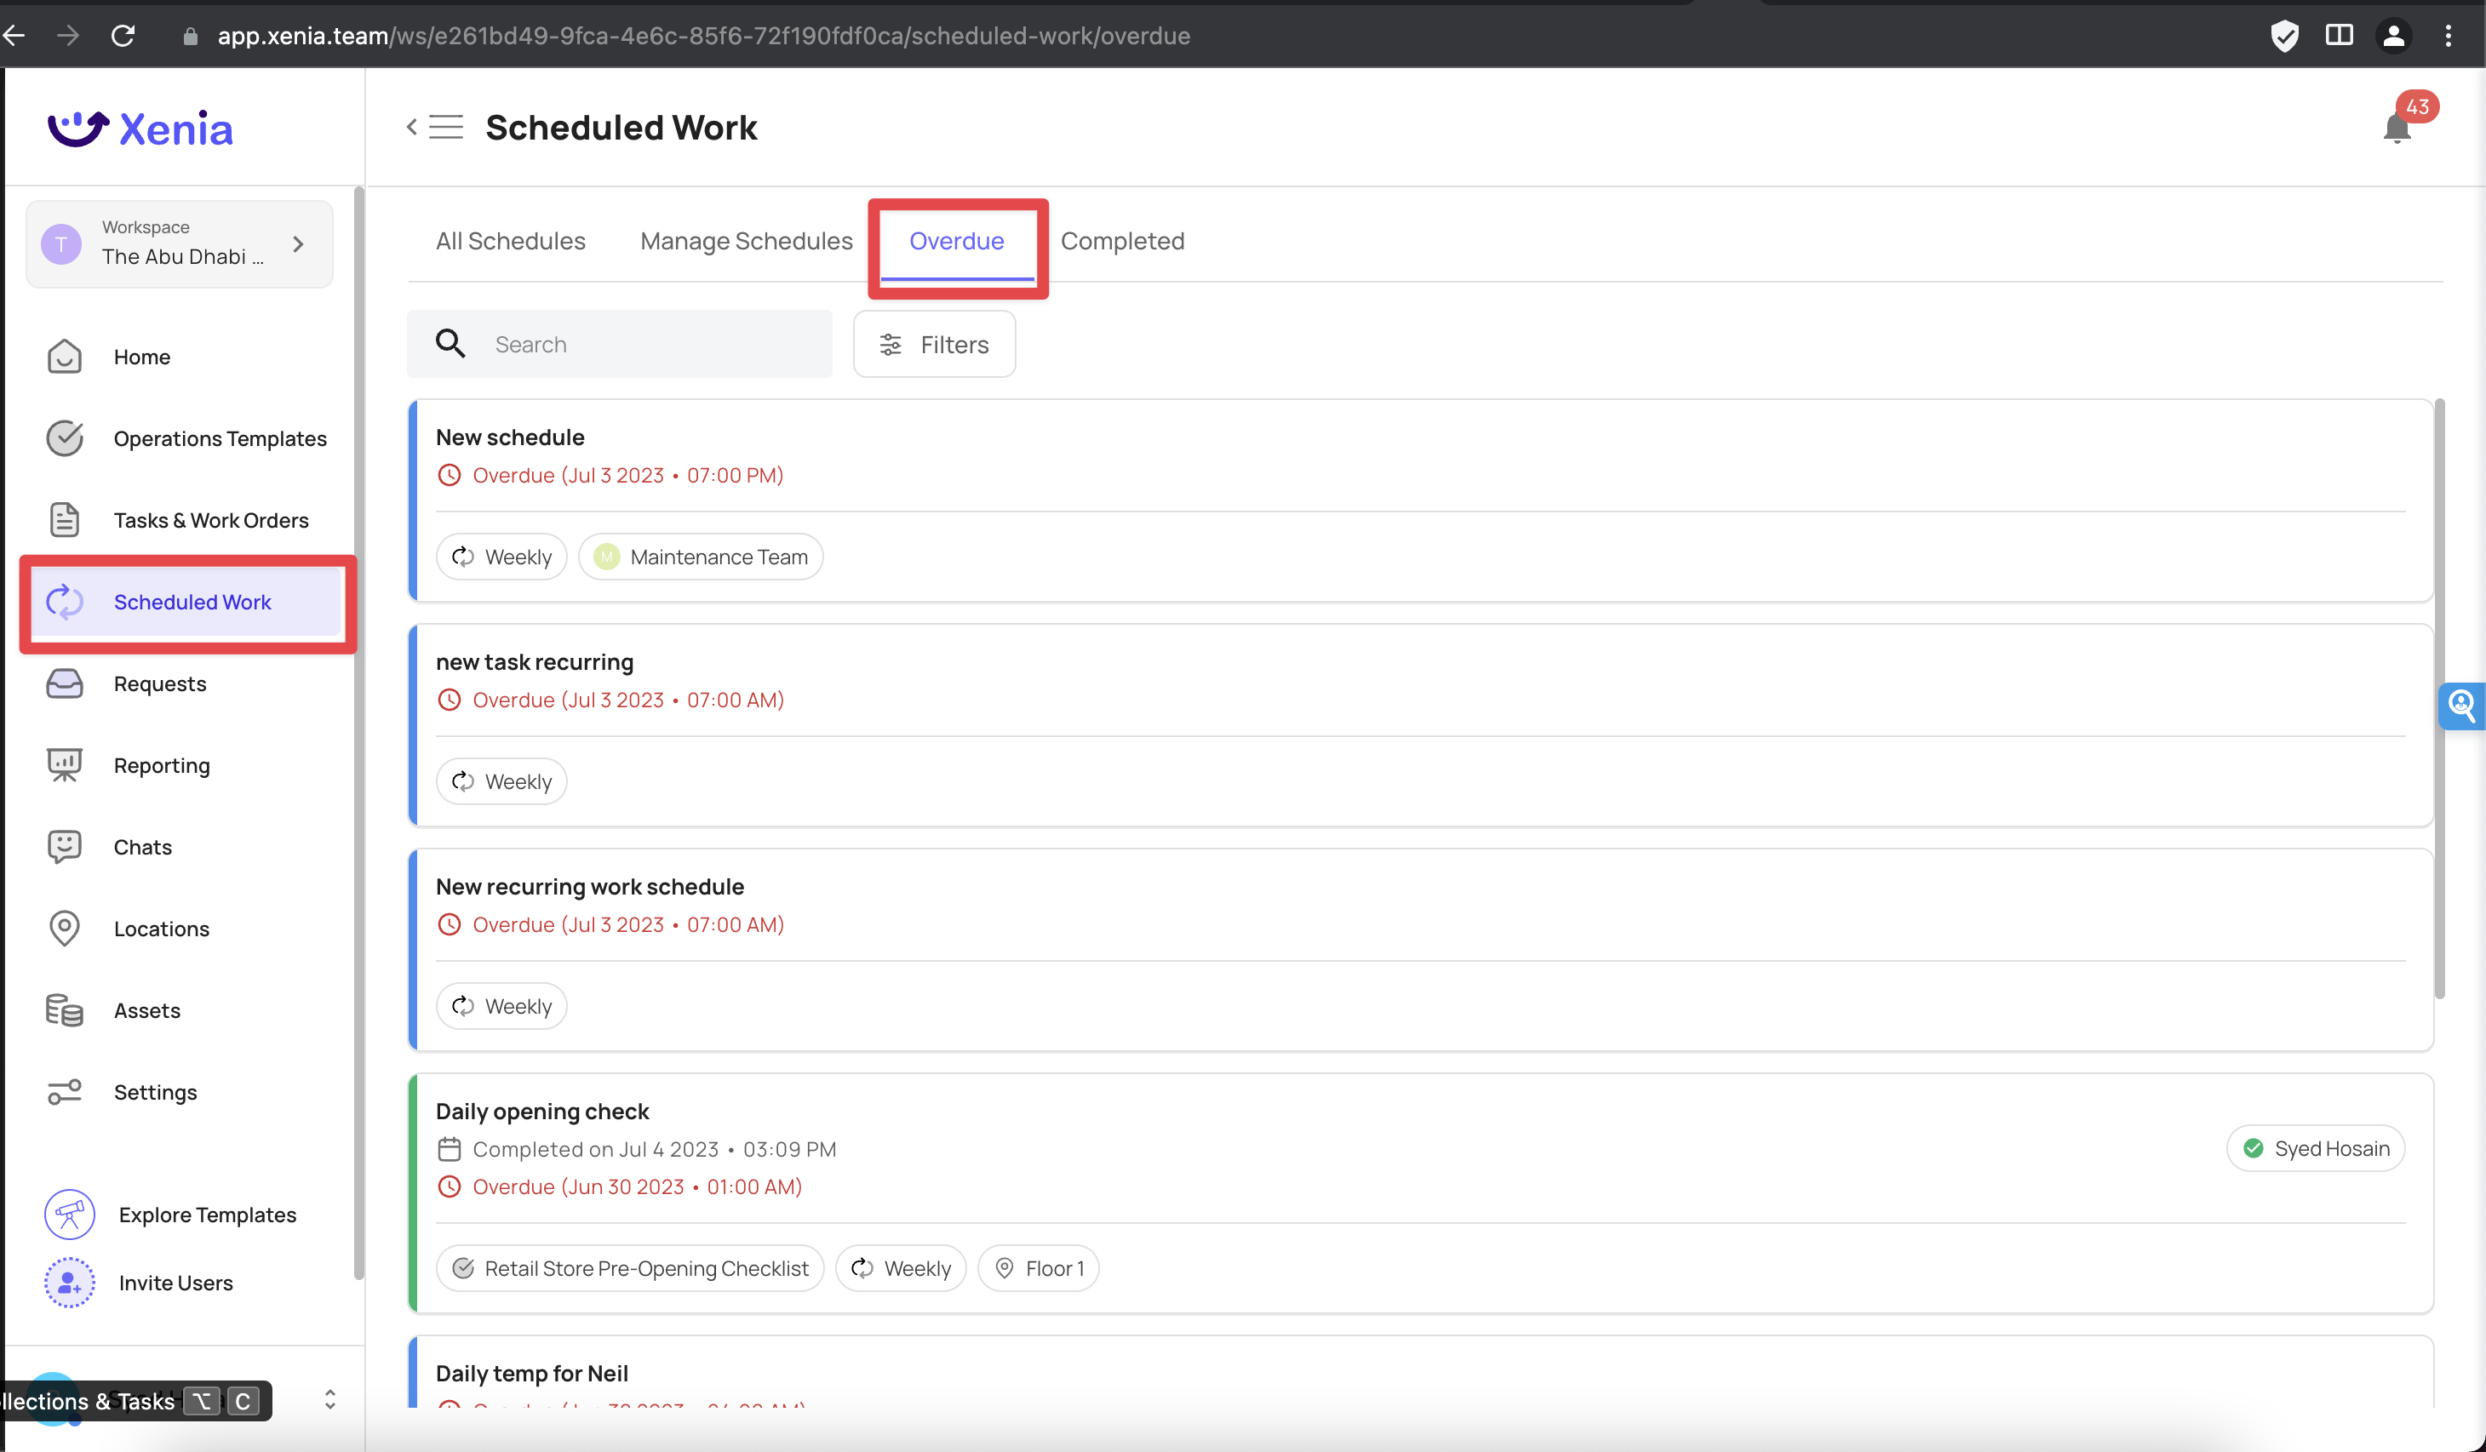Click Invite Users link
The height and width of the screenshot is (1452, 2486).
click(x=175, y=1283)
